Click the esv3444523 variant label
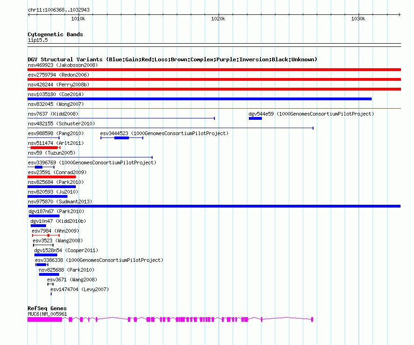 [164, 133]
